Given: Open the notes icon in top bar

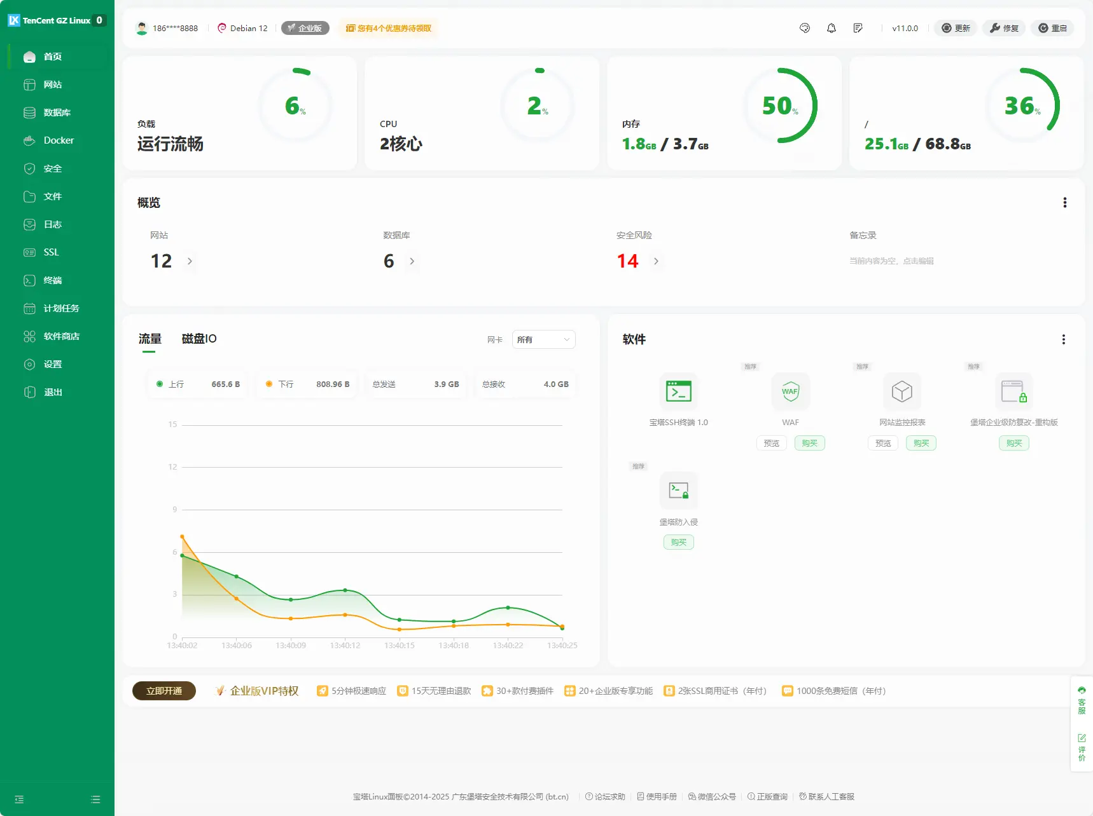Looking at the screenshot, I should [x=858, y=28].
